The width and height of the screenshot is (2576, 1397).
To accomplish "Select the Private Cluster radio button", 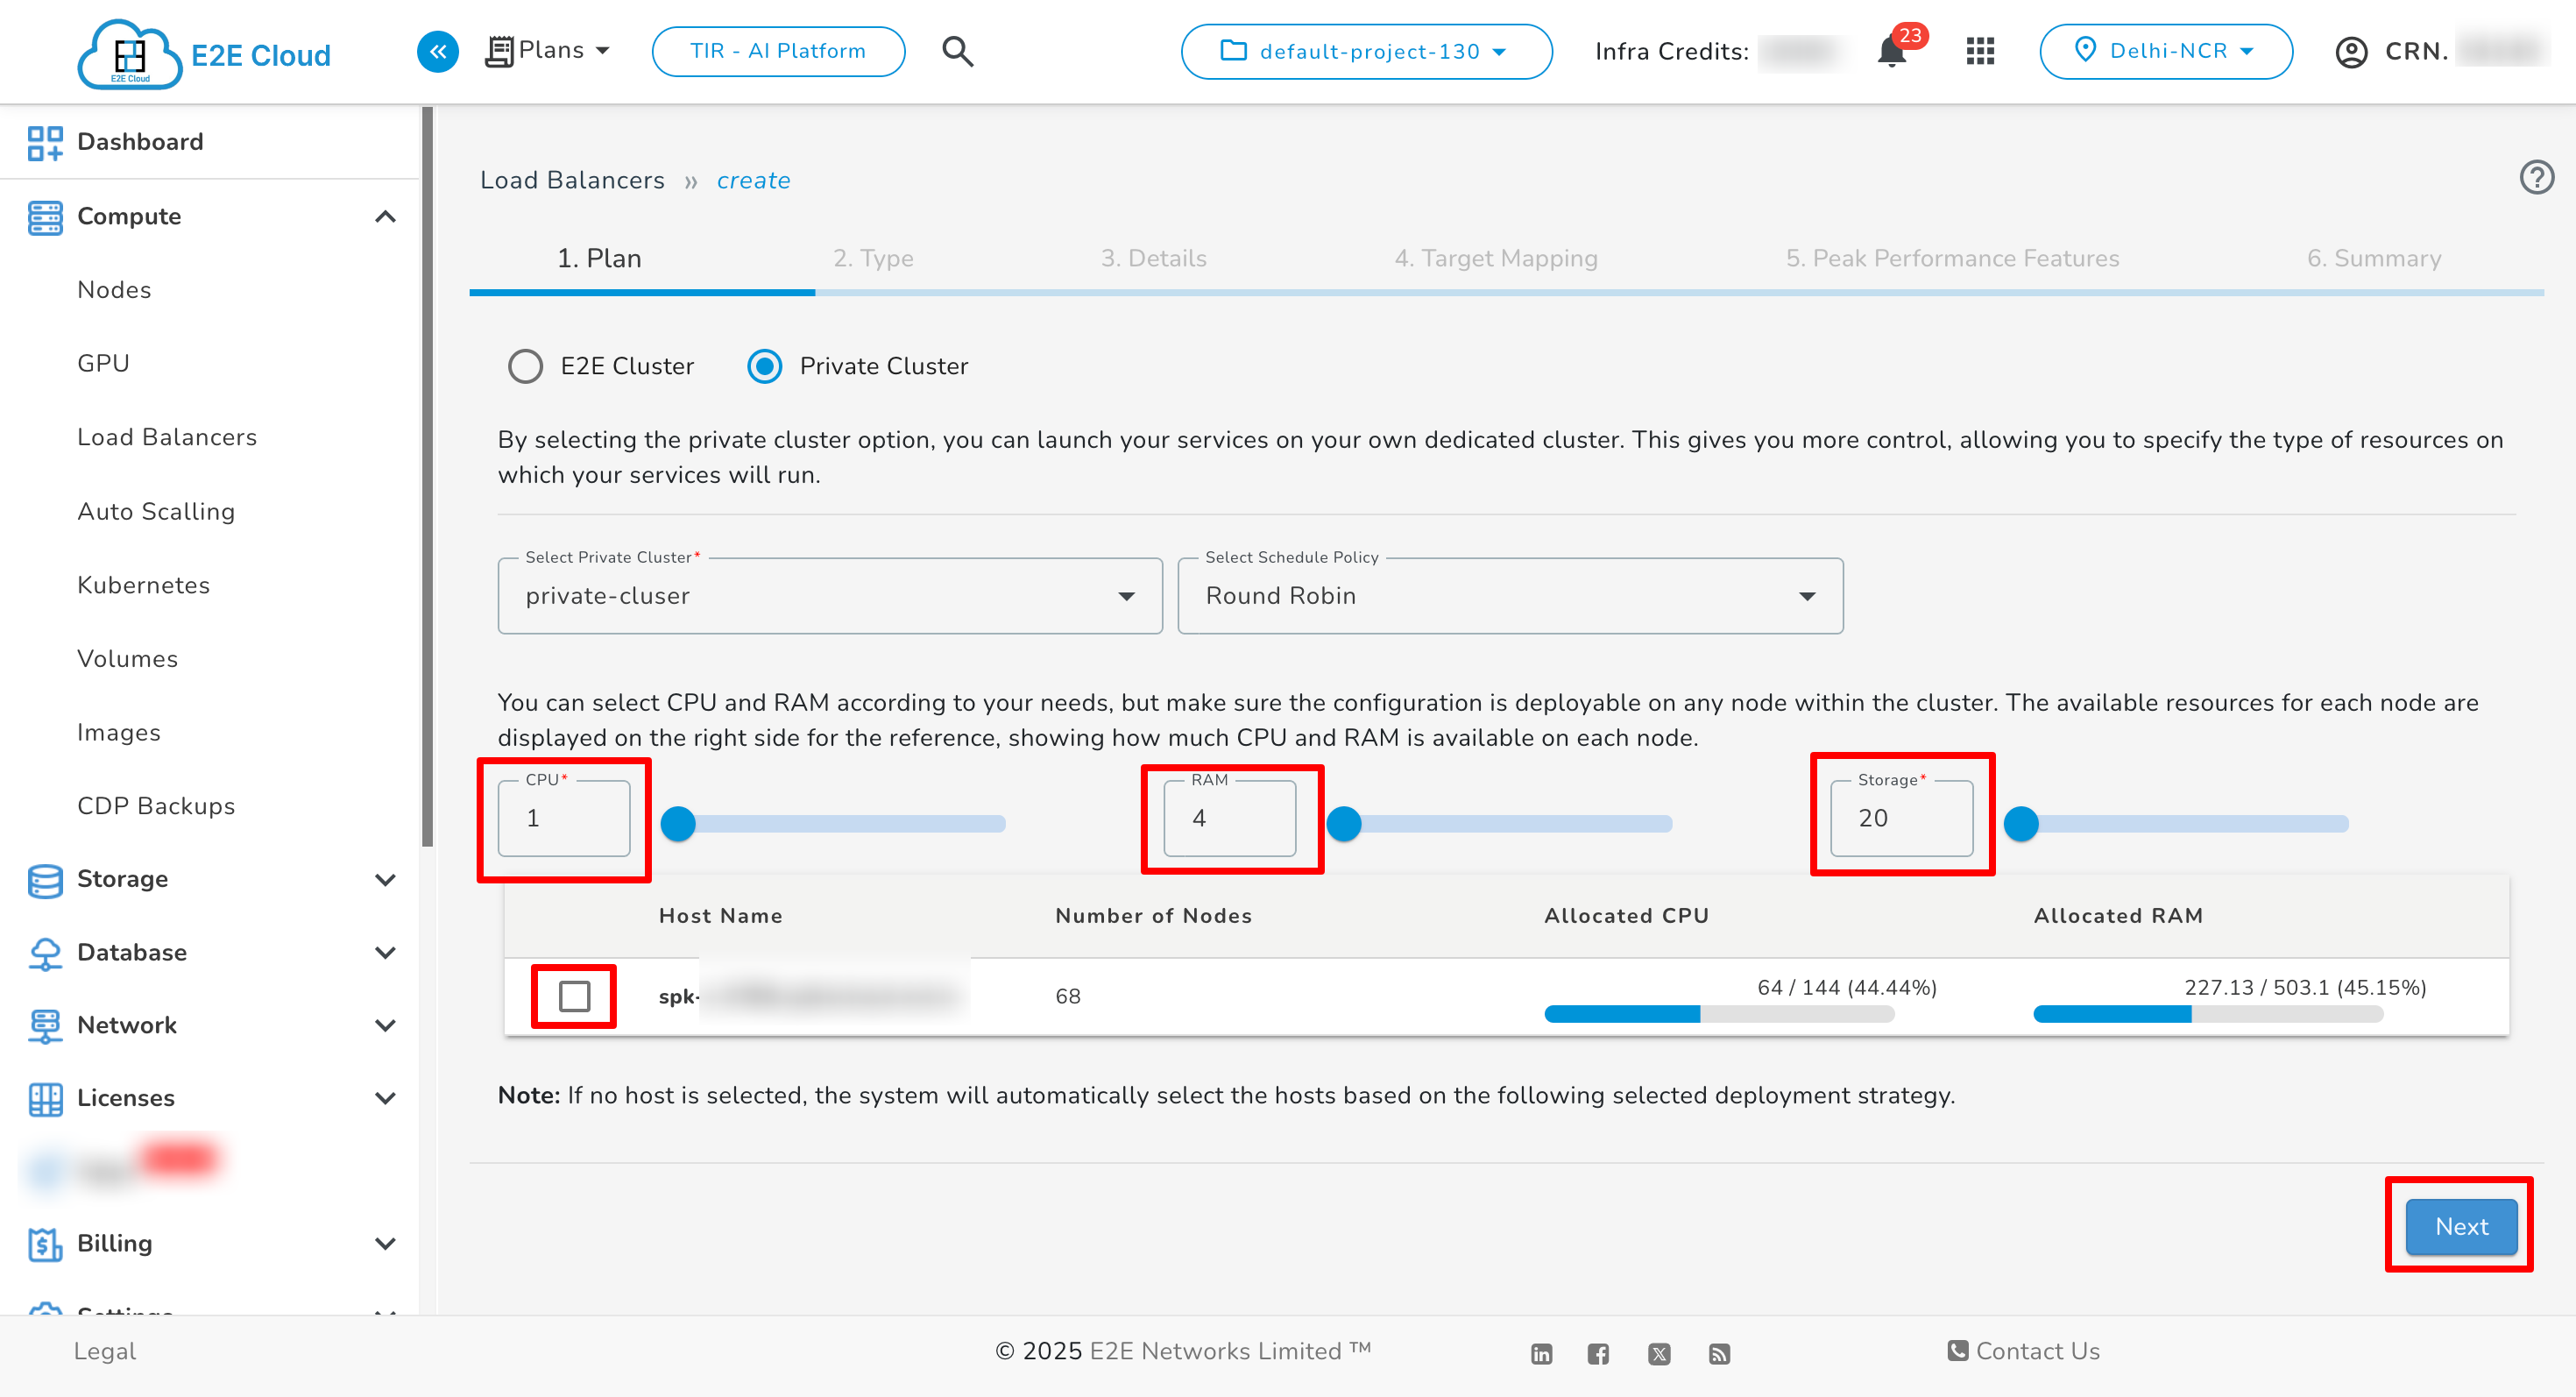I will click(764, 366).
